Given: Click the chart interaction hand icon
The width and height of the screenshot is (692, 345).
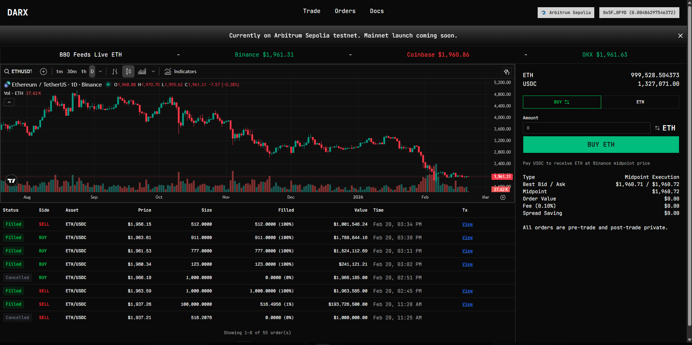Looking at the screenshot, I should [x=507, y=72].
